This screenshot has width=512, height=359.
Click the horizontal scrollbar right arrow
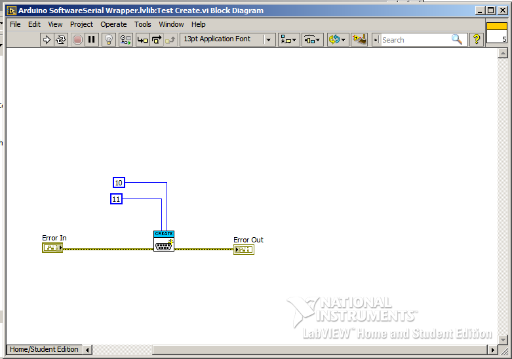click(493, 350)
